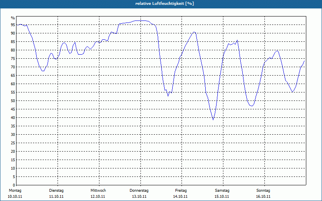This screenshot has height=201, width=322.
Task: Click the y-axis value "20"
Action: (x=13, y=152)
